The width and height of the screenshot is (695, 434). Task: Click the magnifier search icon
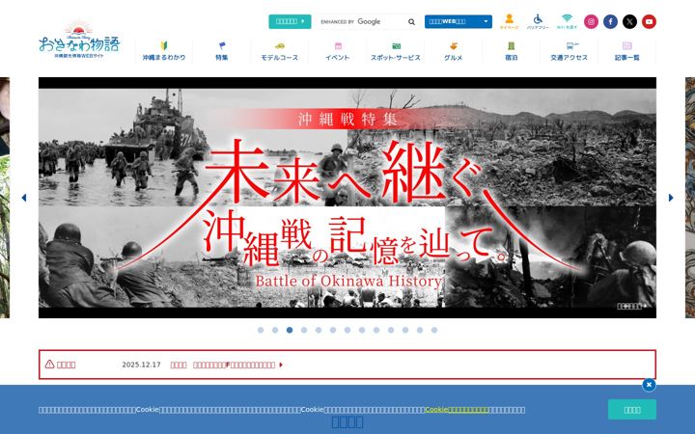[x=411, y=21]
